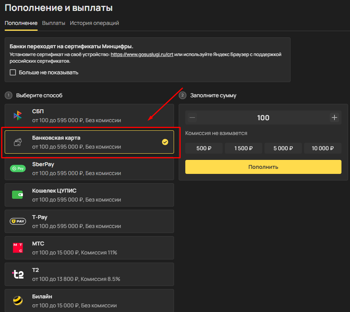The image size is (350, 312).
Task: Click the Комиссия 11% text in МТС row
Action: 99,252
